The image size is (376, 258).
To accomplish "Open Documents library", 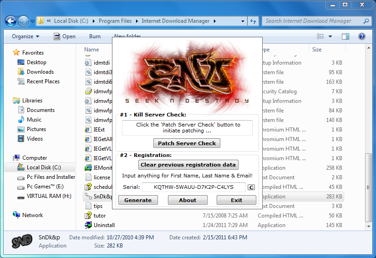I will coord(36,110).
